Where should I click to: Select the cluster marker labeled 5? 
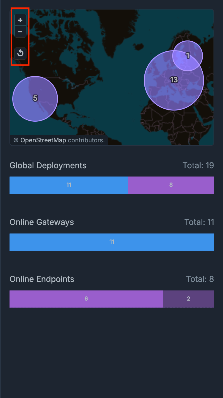click(x=35, y=99)
